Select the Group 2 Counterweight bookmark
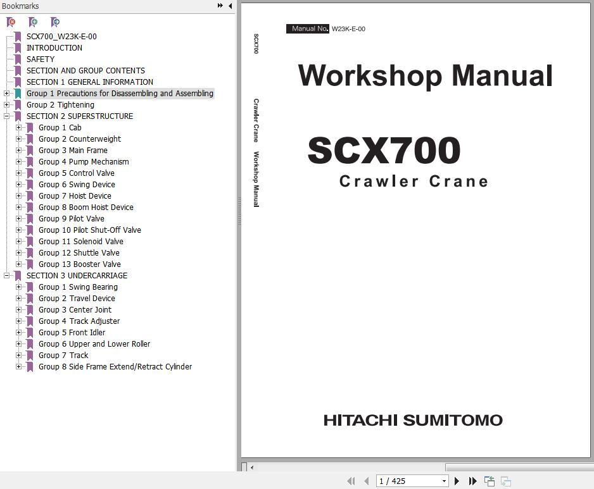Viewport: 594px width, 489px height. [x=80, y=139]
